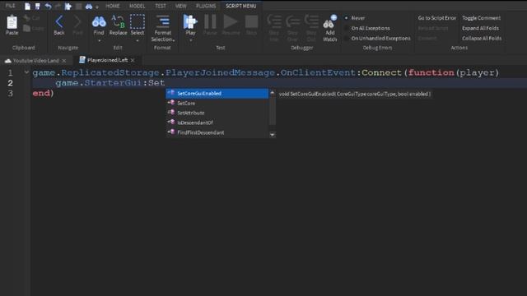527x296 pixels.
Task: Switch to the MODEL ribbon tab
Action: click(x=138, y=6)
